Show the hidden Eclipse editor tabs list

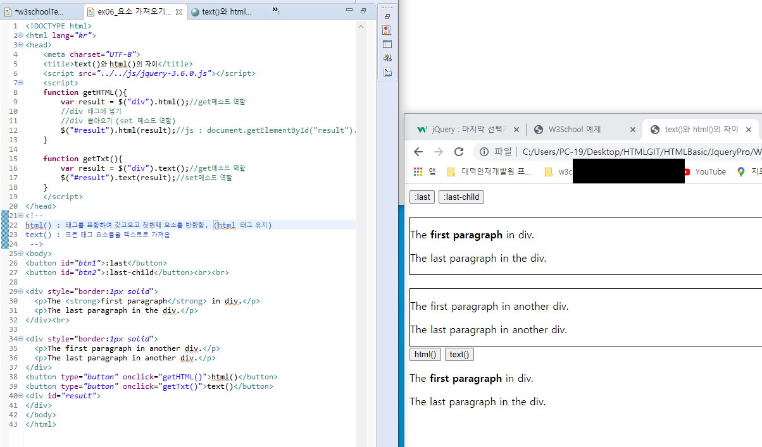click(277, 11)
